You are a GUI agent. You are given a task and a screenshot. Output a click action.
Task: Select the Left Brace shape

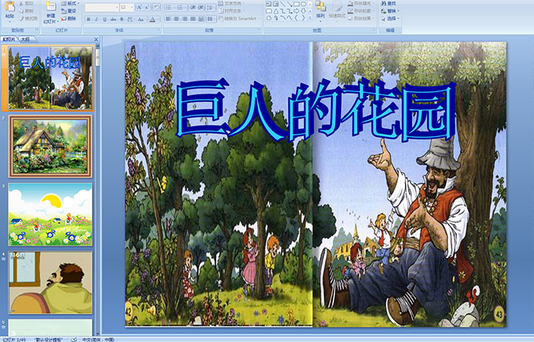296,18
